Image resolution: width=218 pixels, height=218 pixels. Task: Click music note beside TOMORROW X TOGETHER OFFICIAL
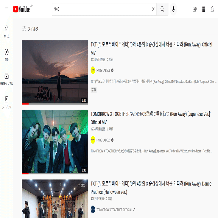tap(134, 210)
